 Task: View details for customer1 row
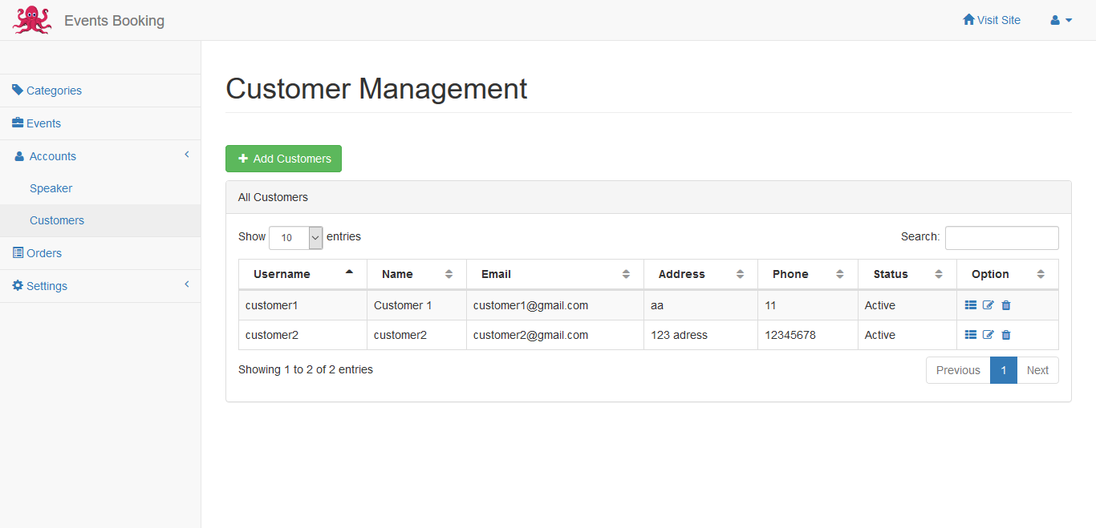pos(971,305)
